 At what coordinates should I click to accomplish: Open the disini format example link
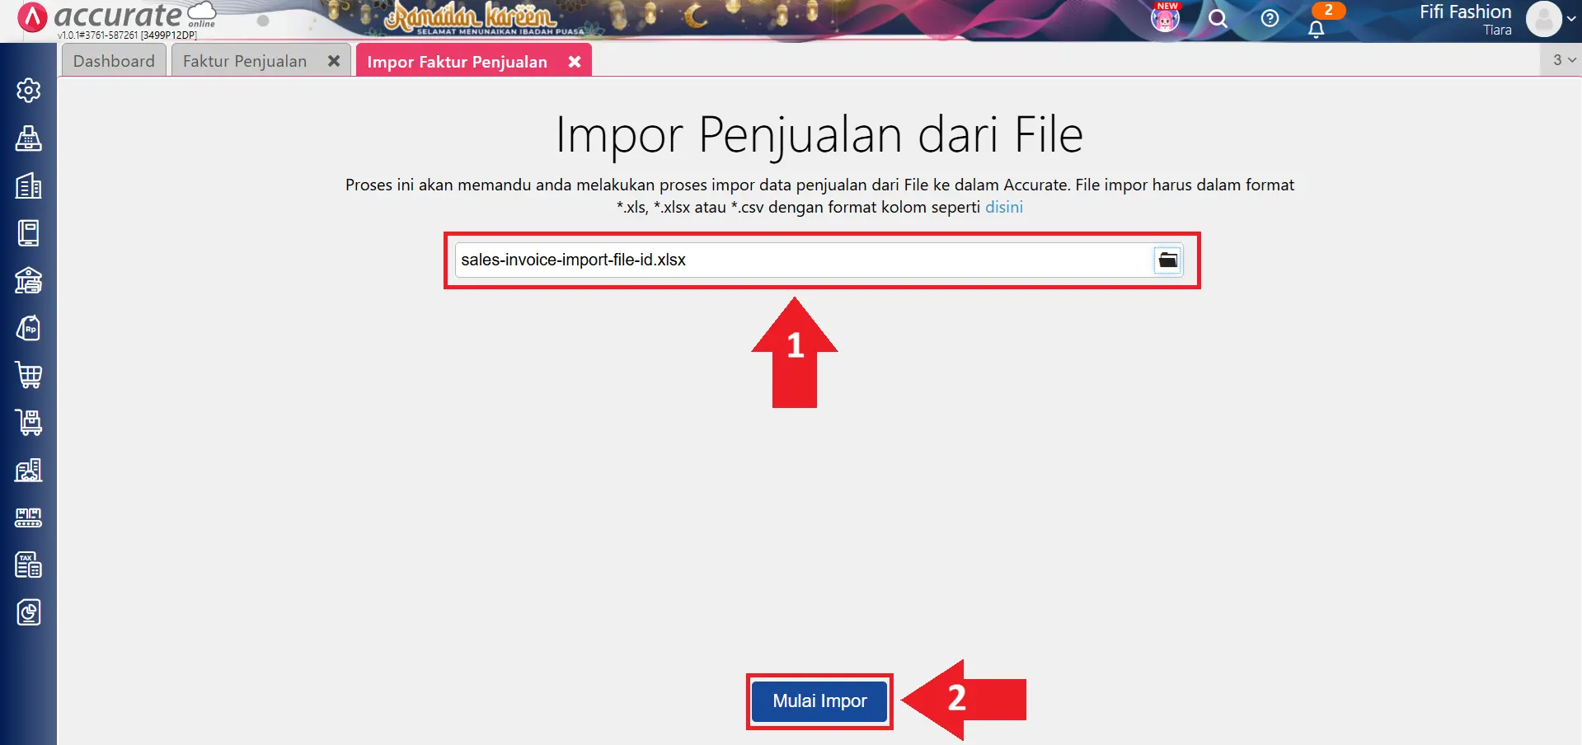coord(1004,207)
